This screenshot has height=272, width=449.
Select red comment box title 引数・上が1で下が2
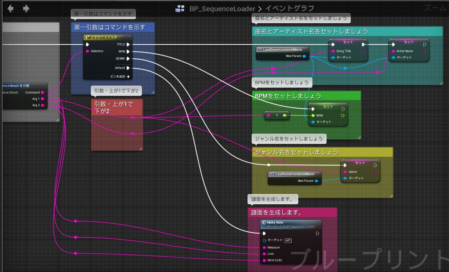[x=113, y=107]
